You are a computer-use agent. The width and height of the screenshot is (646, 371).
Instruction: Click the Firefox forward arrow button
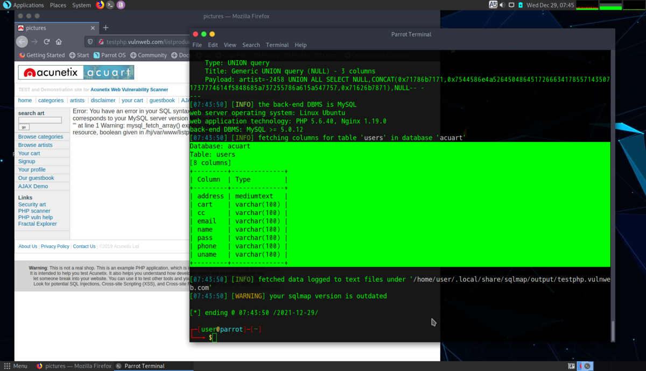point(34,41)
